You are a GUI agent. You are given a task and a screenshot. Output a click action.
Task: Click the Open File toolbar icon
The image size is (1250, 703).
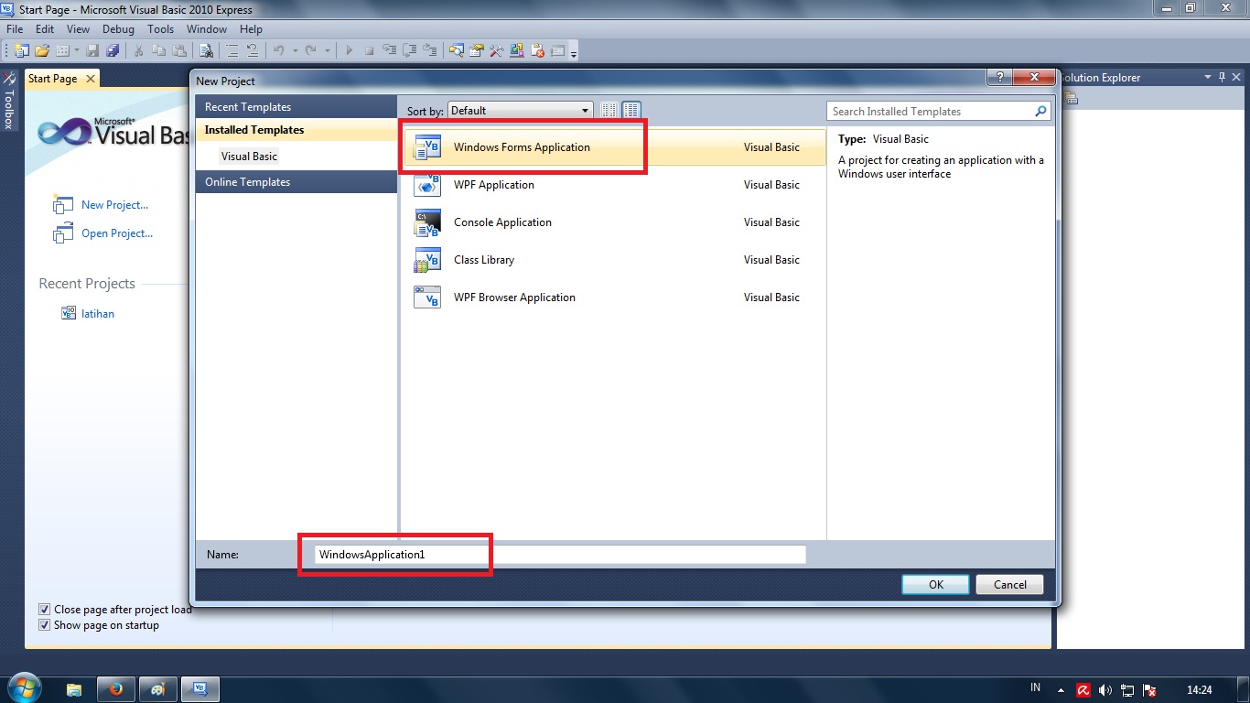click(43, 50)
